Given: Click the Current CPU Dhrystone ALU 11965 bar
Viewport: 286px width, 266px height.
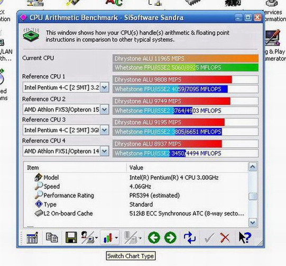Looking at the screenshot, I should tap(186, 58).
